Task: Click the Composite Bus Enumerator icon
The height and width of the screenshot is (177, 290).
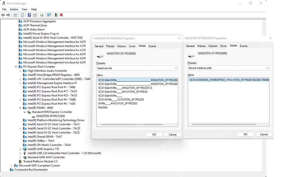Action: point(12,170)
